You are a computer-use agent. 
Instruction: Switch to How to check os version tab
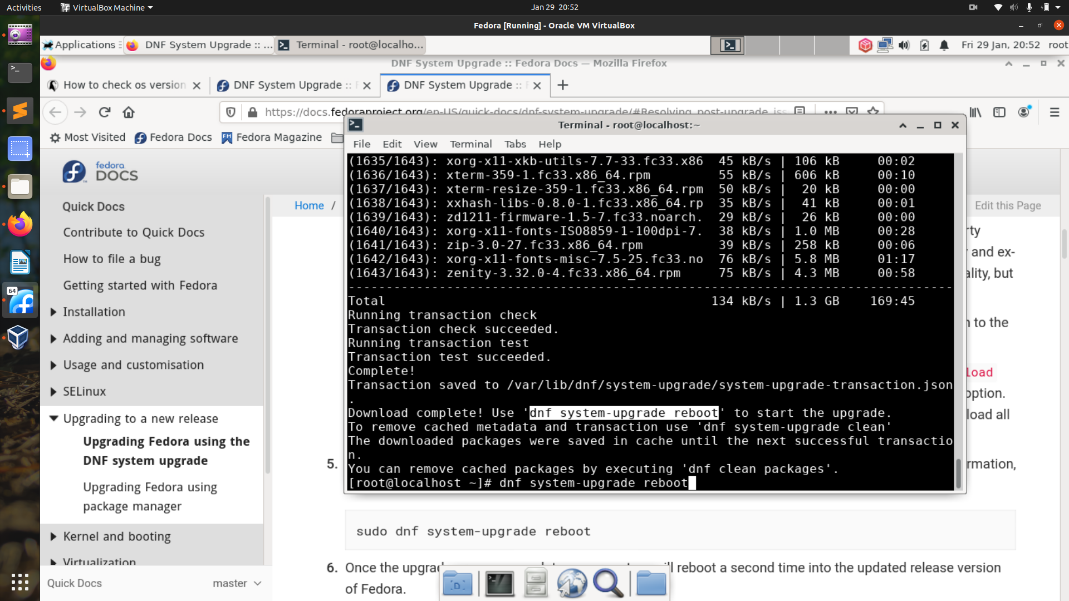[124, 85]
